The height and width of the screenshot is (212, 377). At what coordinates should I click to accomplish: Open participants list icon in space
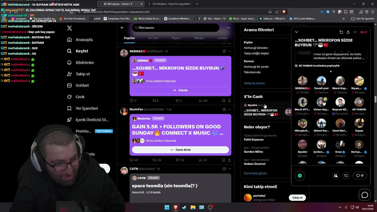[x=335, y=176]
